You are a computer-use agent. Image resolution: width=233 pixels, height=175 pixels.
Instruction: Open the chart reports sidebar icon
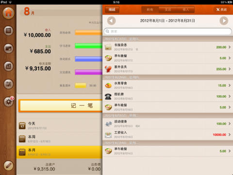8,66
